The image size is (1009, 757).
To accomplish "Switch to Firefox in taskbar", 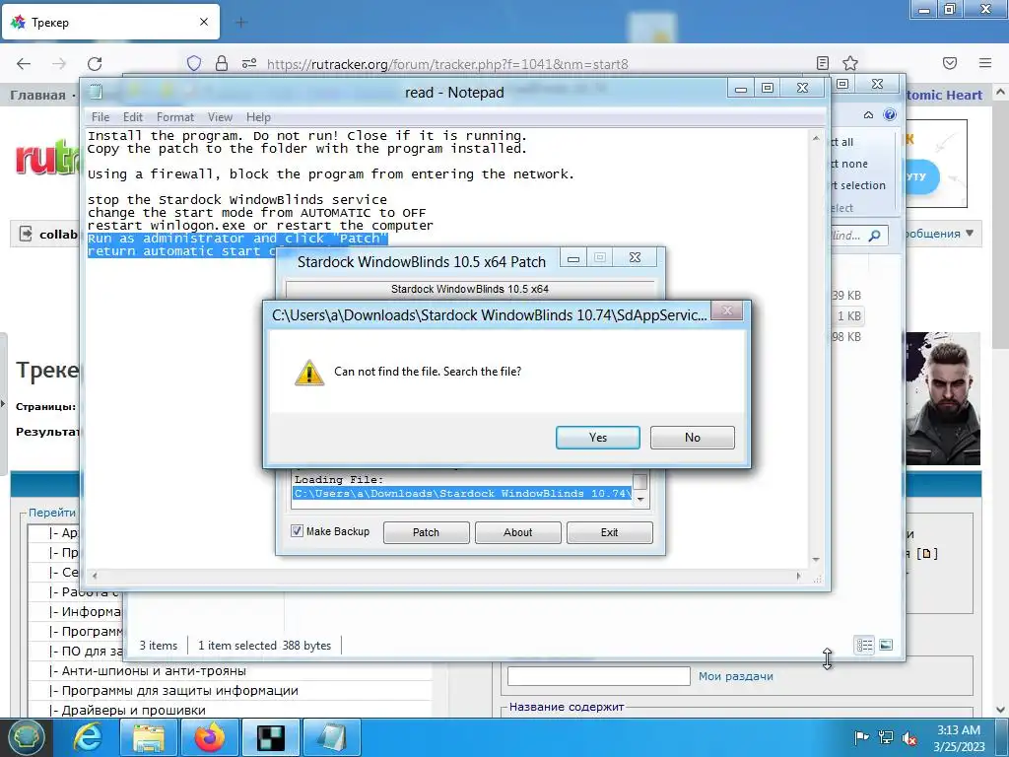I will tap(210, 737).
